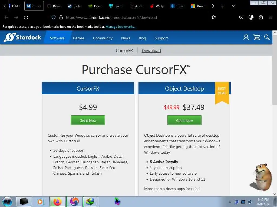The image size is (277, 207).
Task: Click the address bar URL field
Action: [111, 18]
